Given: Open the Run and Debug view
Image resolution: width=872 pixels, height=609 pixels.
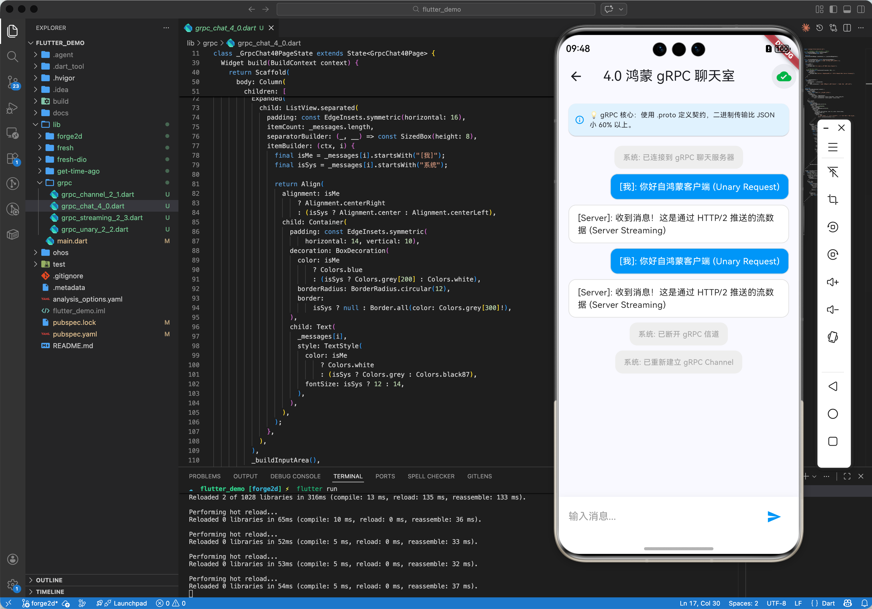Looking at the screenshot, I should tap(12, 108).
